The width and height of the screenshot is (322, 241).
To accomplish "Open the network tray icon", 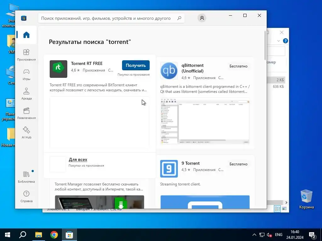I will [262, 235].
